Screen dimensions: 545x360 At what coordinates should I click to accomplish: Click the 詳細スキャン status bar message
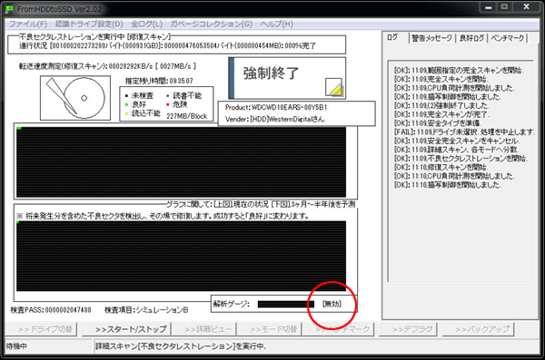pyautogui.click(x=181, y=346)
